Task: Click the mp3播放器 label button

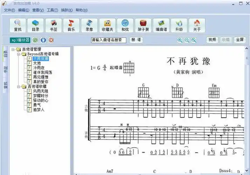Action: point(20,40)
